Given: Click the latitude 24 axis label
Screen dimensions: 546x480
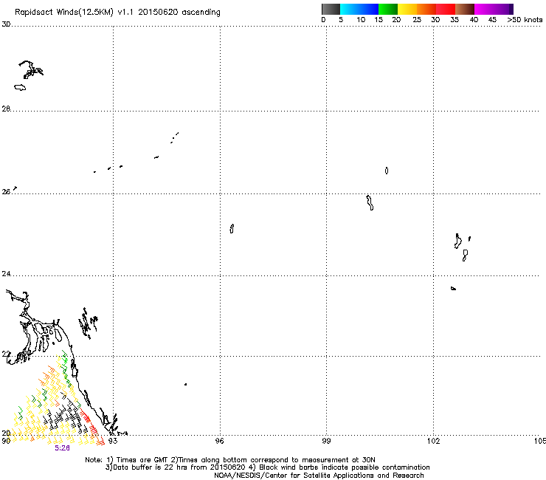Looking at the screenshot, I should (x=6, y=274).
